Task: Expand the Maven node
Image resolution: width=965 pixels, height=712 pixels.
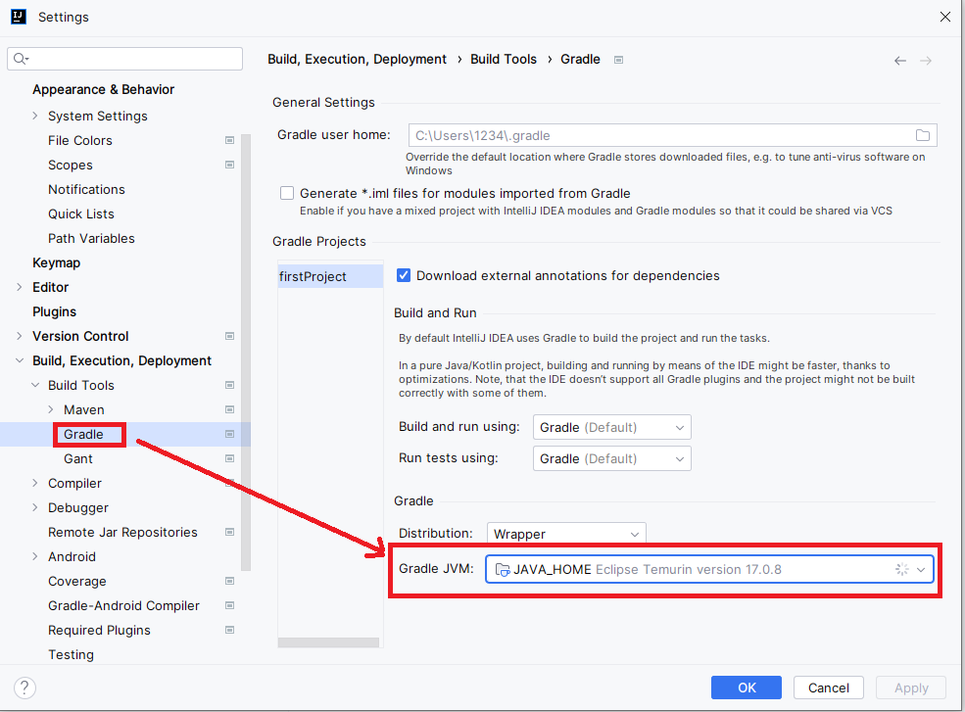Action: click(51, 409)
